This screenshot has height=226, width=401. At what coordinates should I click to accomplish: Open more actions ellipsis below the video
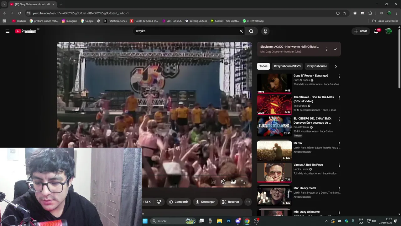(x=248, y=202)
